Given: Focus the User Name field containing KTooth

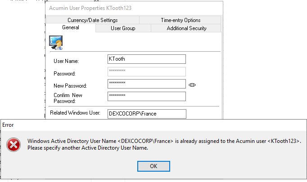Looking at the screenshot, I should pyautogui.click(x=147, y=59).
